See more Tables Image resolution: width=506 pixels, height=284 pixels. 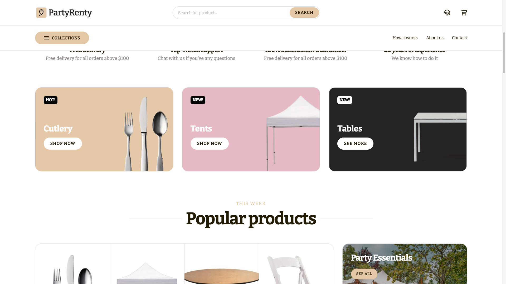click(355, 144)
